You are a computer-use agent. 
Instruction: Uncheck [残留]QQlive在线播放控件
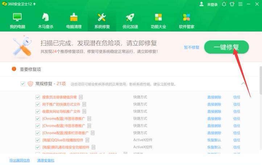38,140
